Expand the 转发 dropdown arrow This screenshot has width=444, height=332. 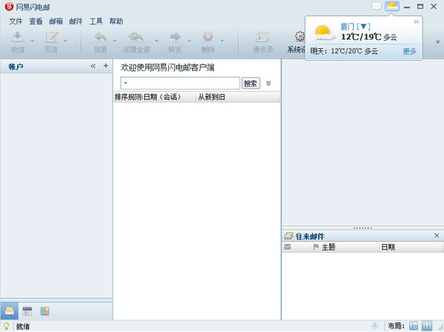[x=189, y=41]
